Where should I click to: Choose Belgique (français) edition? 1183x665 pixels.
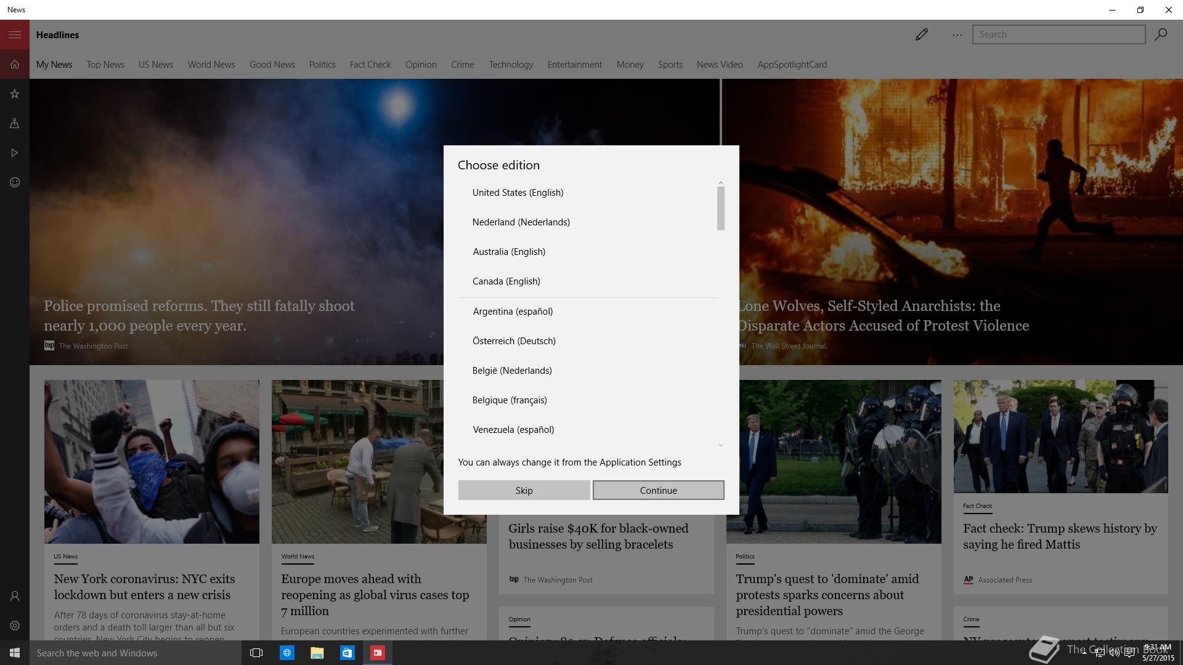[587, 400]
